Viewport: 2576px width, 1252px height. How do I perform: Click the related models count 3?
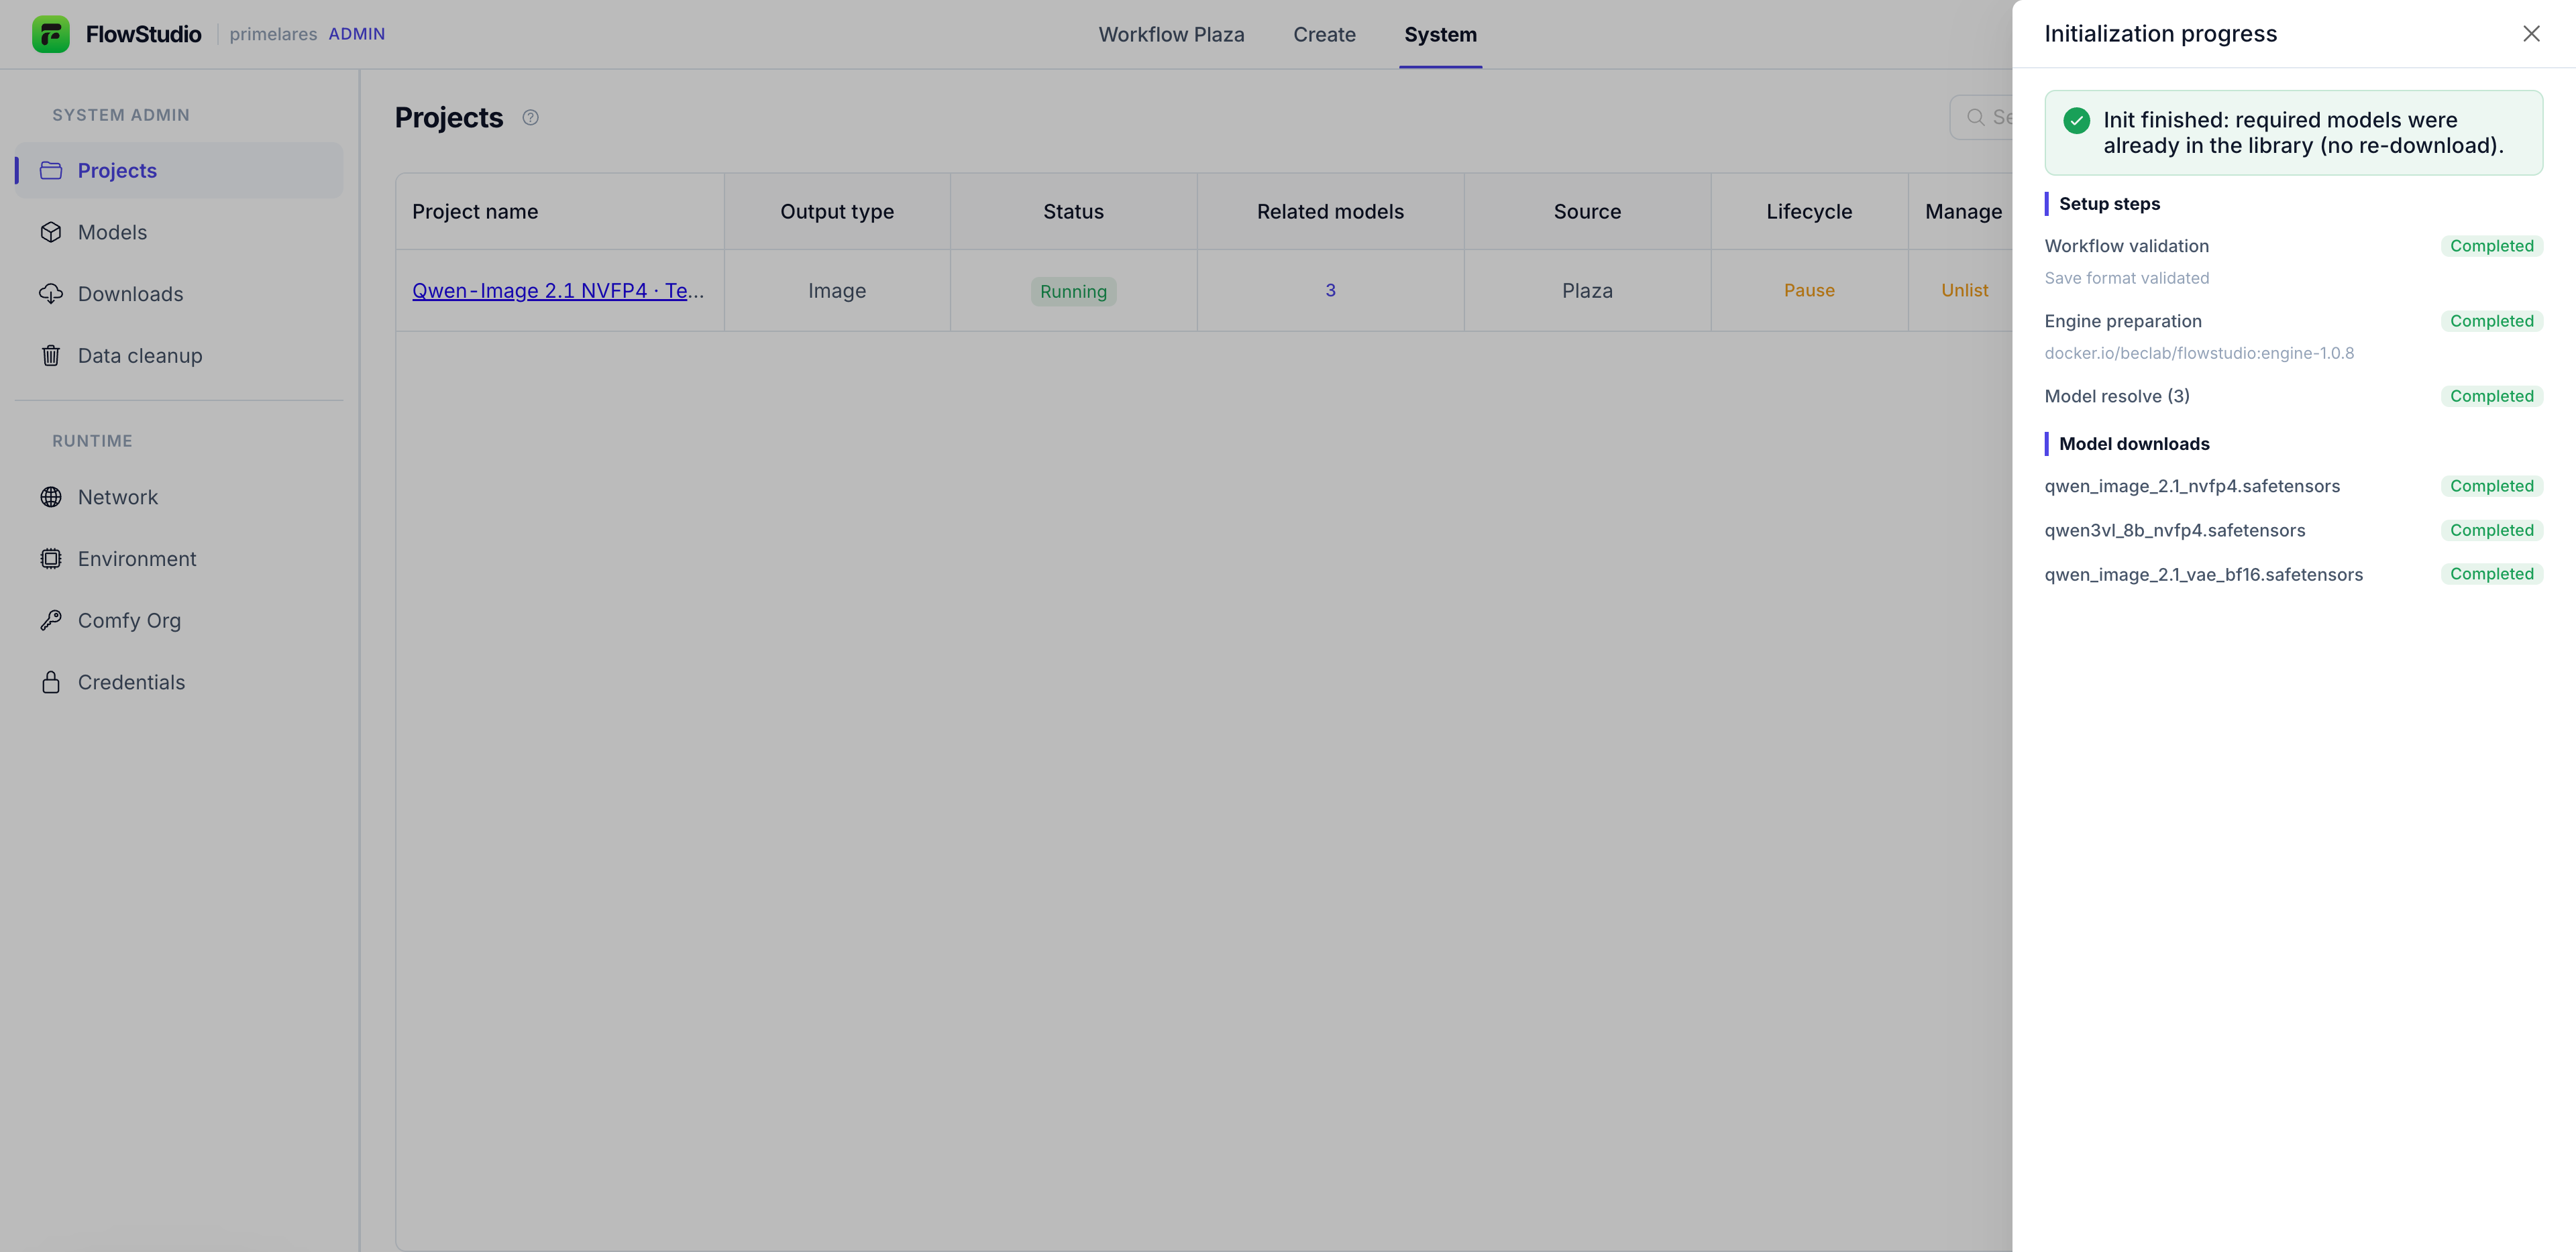point(1330,290)
